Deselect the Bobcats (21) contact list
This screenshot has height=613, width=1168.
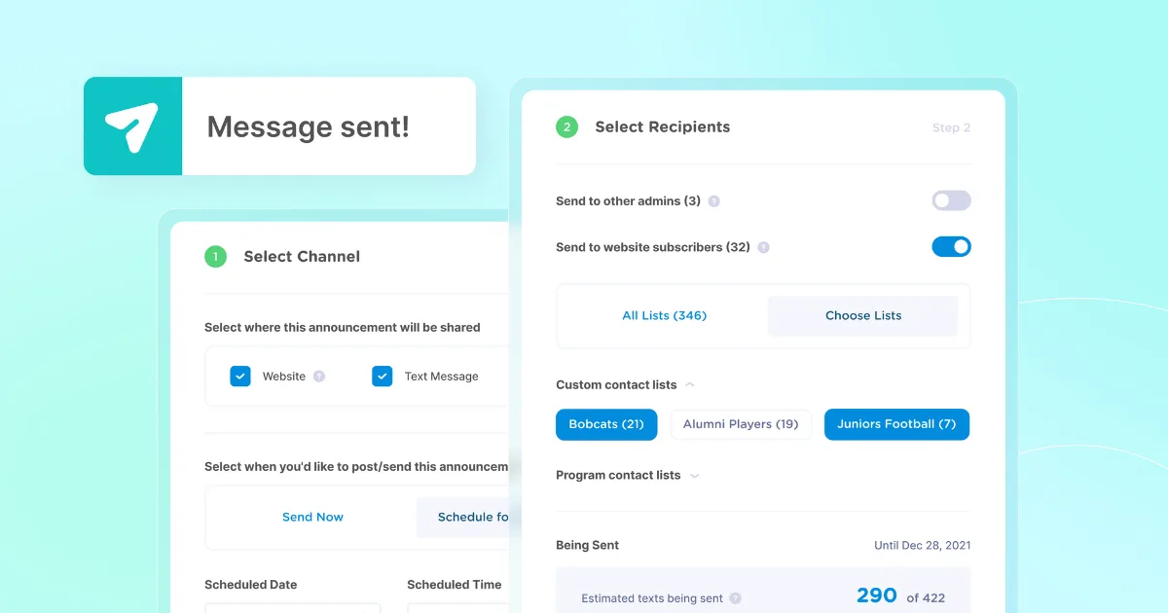coord(605,424)
